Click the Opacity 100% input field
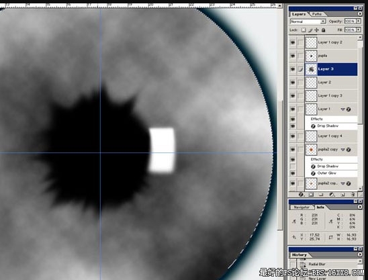 click(x=350, y=21)
